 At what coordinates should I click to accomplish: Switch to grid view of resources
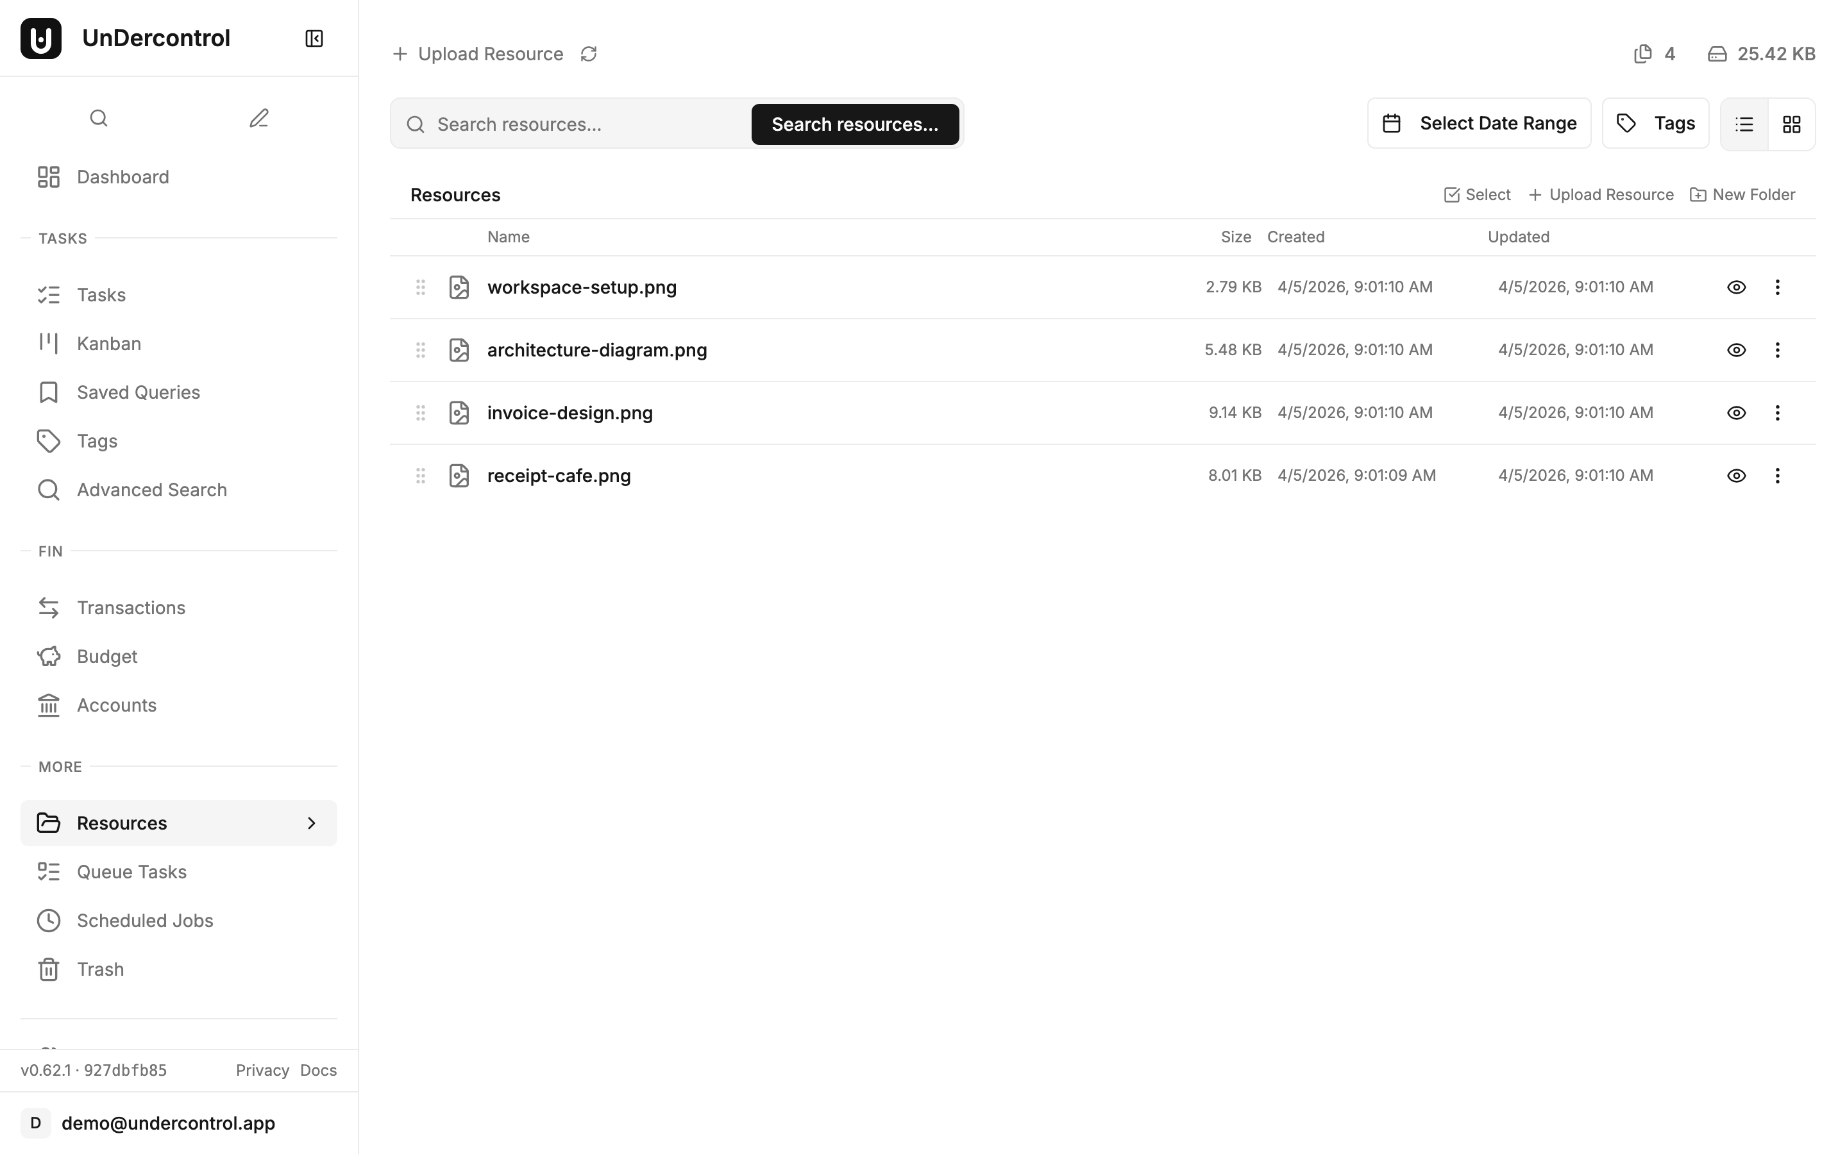pos(1792,123)
